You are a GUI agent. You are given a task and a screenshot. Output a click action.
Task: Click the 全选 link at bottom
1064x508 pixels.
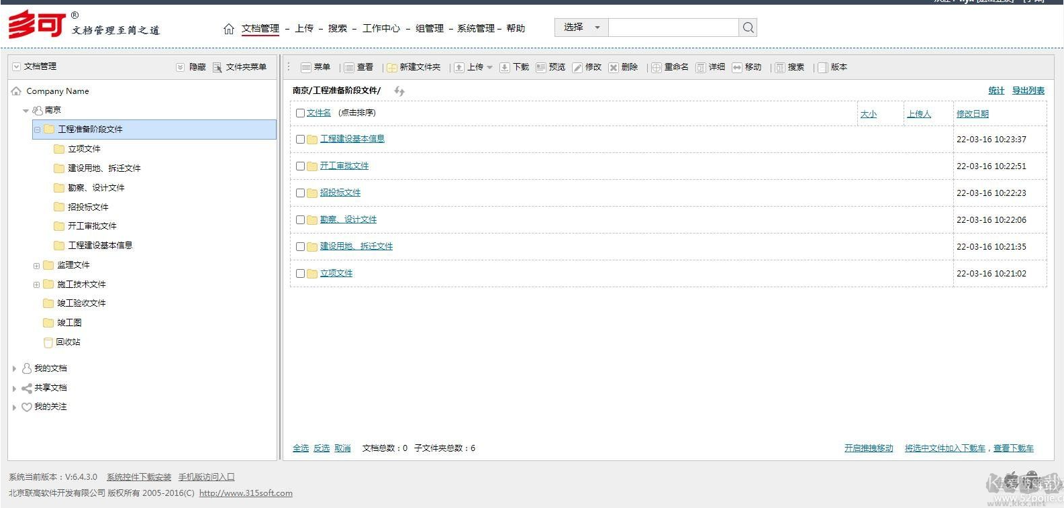[301, 448]
